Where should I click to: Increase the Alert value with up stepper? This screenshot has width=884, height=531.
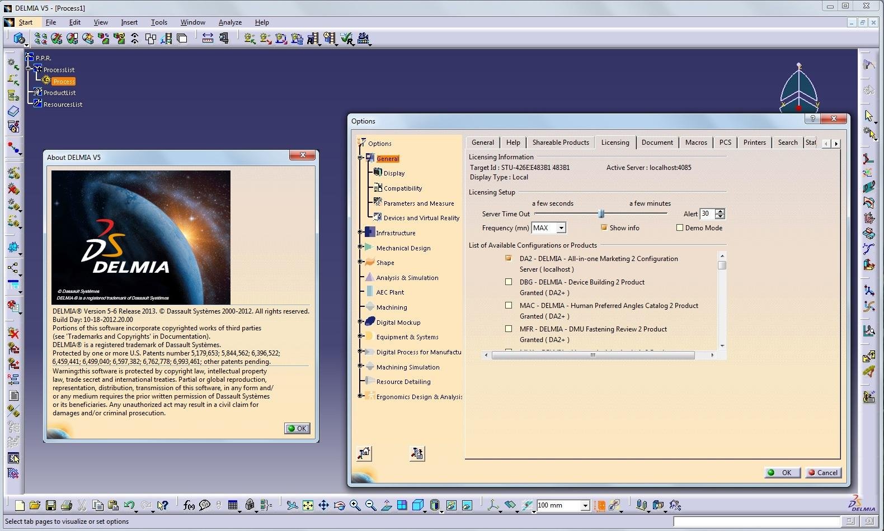[x=720, y=211]
